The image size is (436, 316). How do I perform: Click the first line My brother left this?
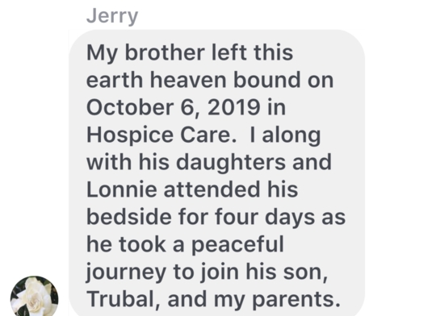click(x=190, y=52)
